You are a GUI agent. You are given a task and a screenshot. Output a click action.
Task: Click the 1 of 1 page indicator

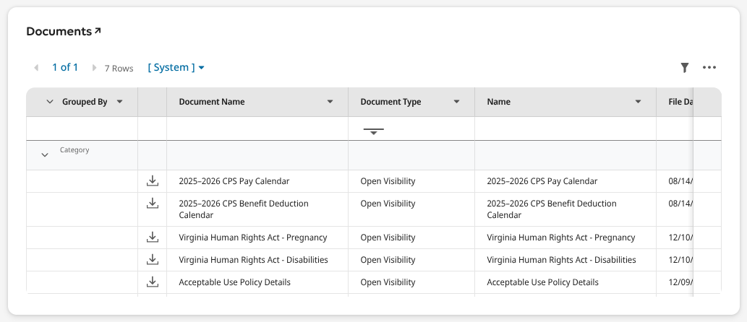click(x=65, y=68)
